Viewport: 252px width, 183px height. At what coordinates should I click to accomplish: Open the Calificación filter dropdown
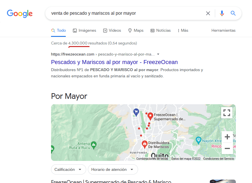(x=69, y=169)
